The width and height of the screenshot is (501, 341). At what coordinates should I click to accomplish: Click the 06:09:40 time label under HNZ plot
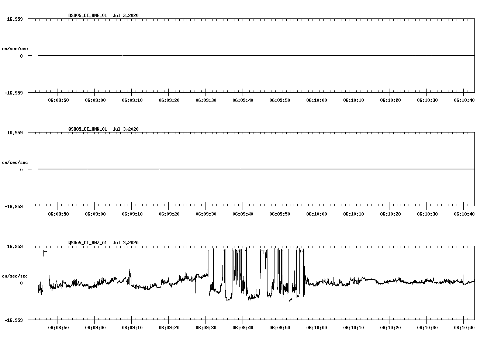(243, 328)
